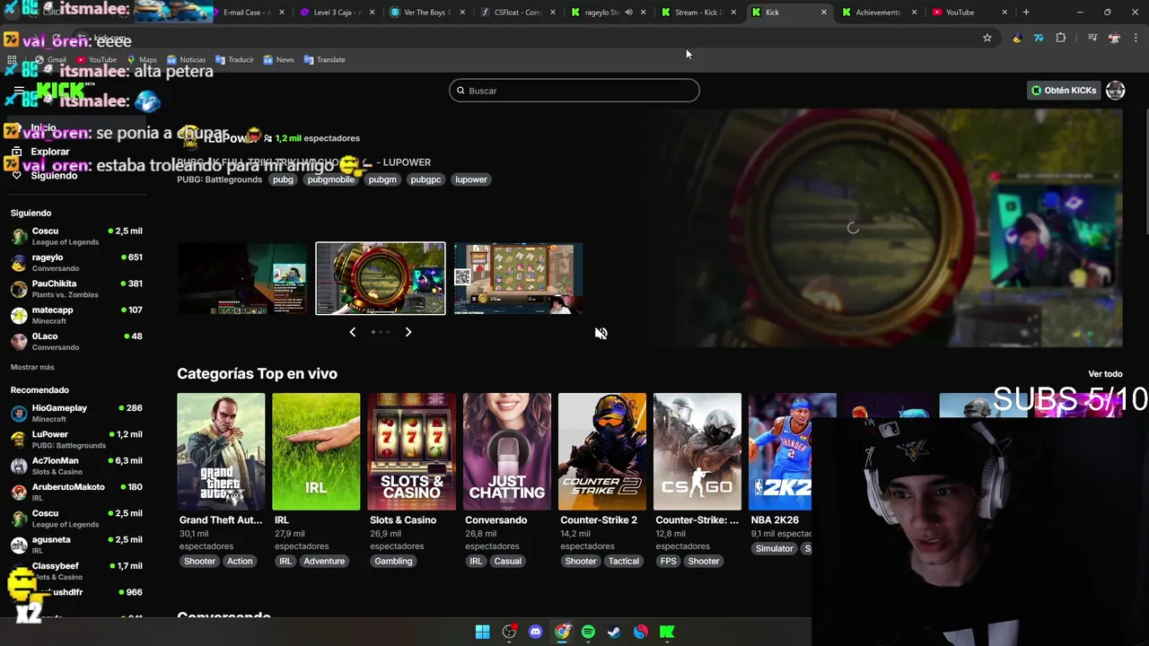Open Spotify from taskbar
This screenshot has height=646, width=1149.
(x=588, y=632)
